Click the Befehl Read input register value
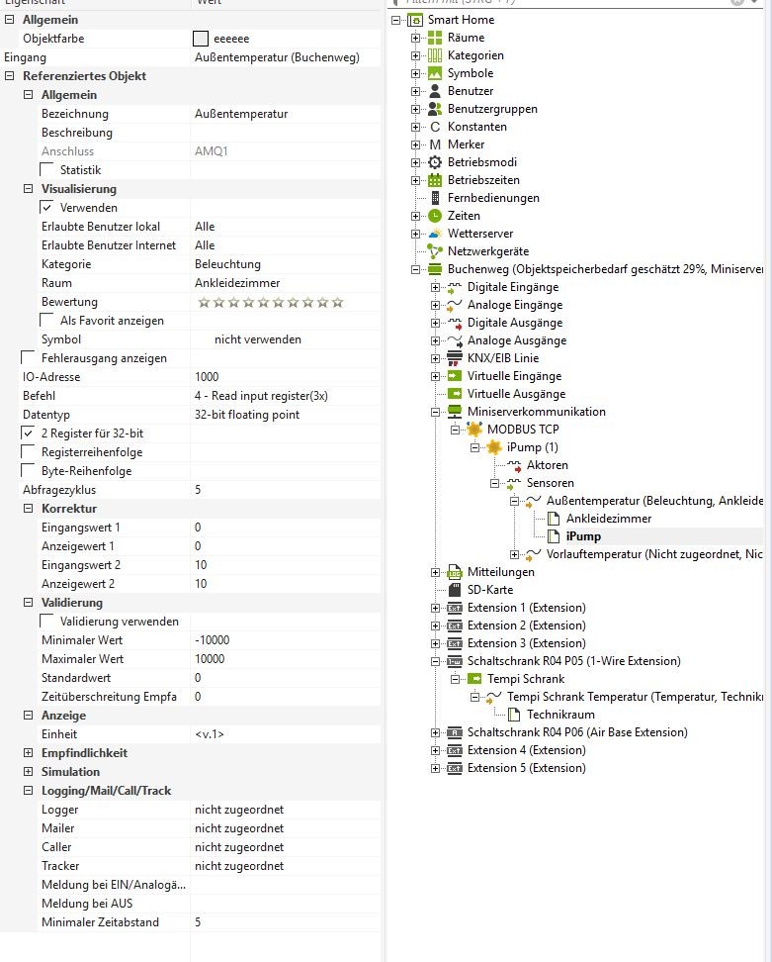Screen dimensions: 772x962 click(285, 396)
